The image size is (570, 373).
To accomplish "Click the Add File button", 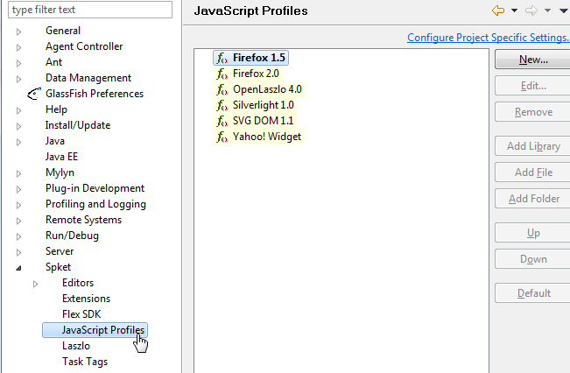I will click(533, 172).
